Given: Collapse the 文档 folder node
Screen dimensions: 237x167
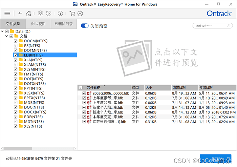Looking at the screenshot, I should click(x=7, y=36).
